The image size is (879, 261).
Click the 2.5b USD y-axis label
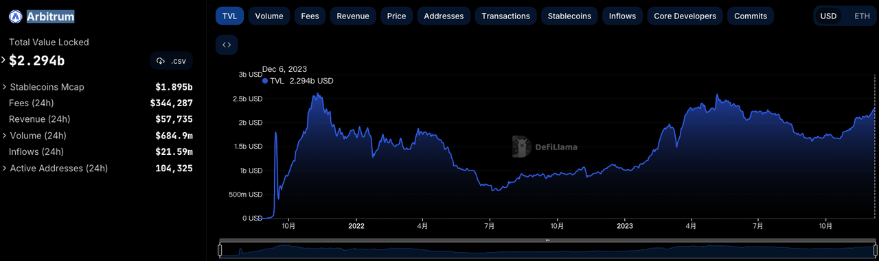248,99
